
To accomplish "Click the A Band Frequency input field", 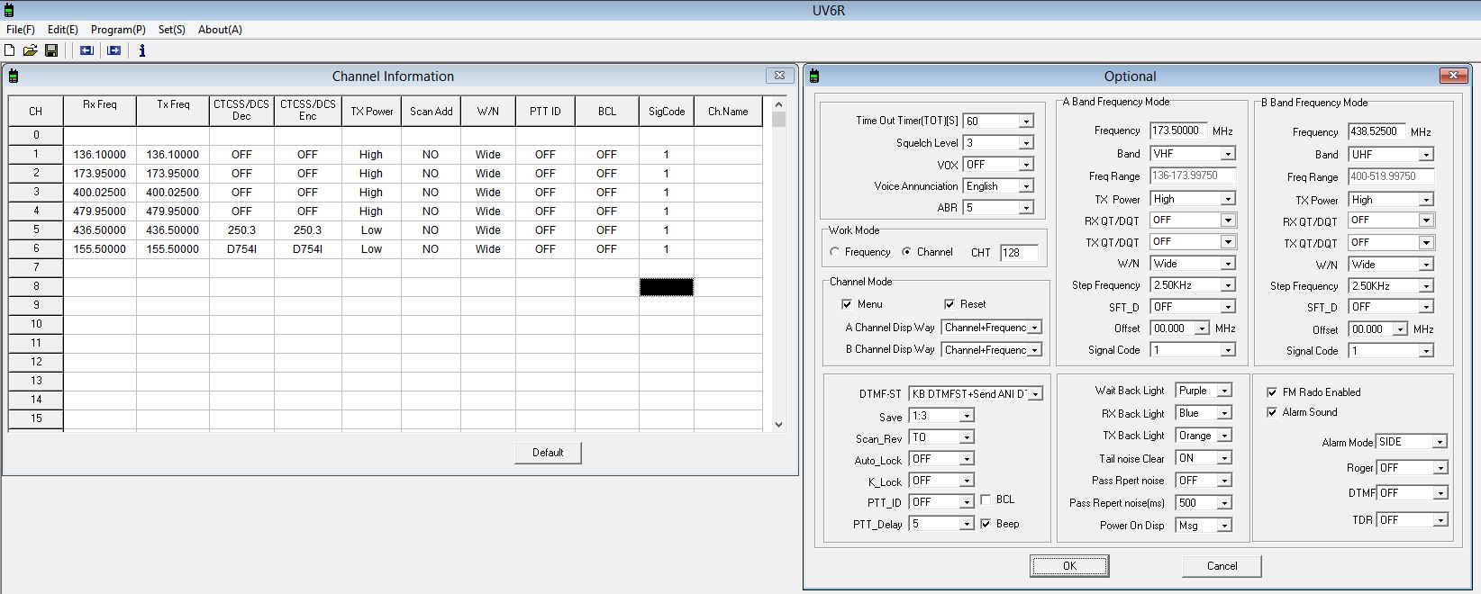I will pos(1179,130).
